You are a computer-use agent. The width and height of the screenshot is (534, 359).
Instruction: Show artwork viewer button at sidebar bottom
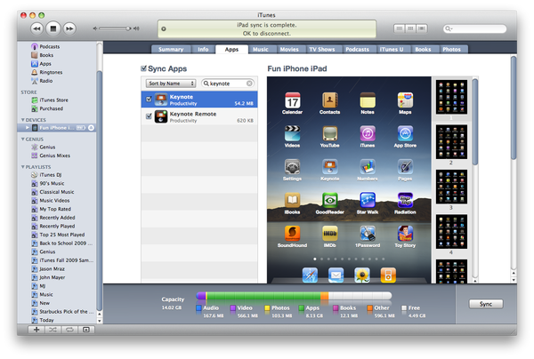86,330
